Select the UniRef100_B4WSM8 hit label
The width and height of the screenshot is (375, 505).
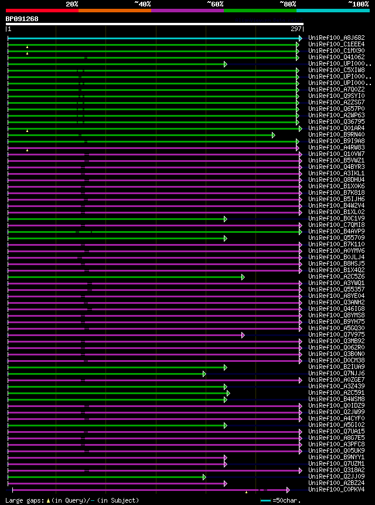336,399
